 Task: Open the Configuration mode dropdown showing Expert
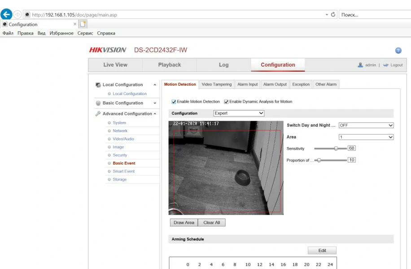239,113
